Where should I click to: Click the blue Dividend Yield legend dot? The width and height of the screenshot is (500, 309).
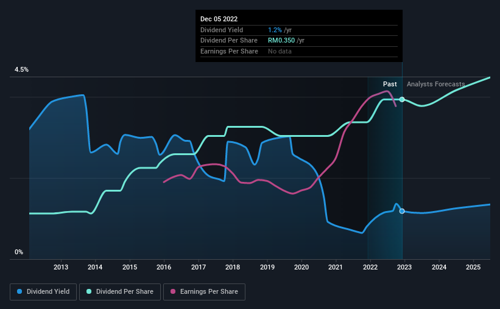[19, 291]
